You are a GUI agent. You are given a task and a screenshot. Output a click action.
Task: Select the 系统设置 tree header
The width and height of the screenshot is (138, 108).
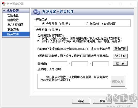16,11
